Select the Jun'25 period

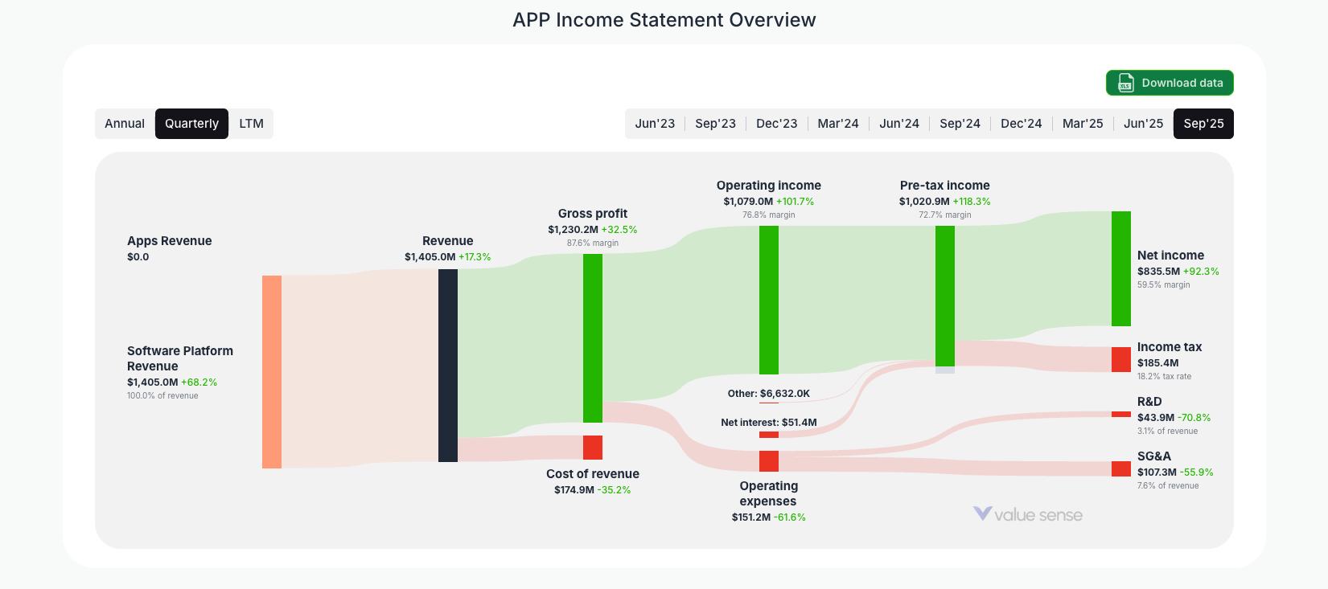coord(1143,123)
